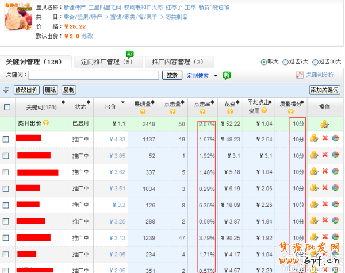Click the edit bid icon for the ¥3.62 keyword
The height and width of the screenshot is (273, 345).
click(314, 171)
